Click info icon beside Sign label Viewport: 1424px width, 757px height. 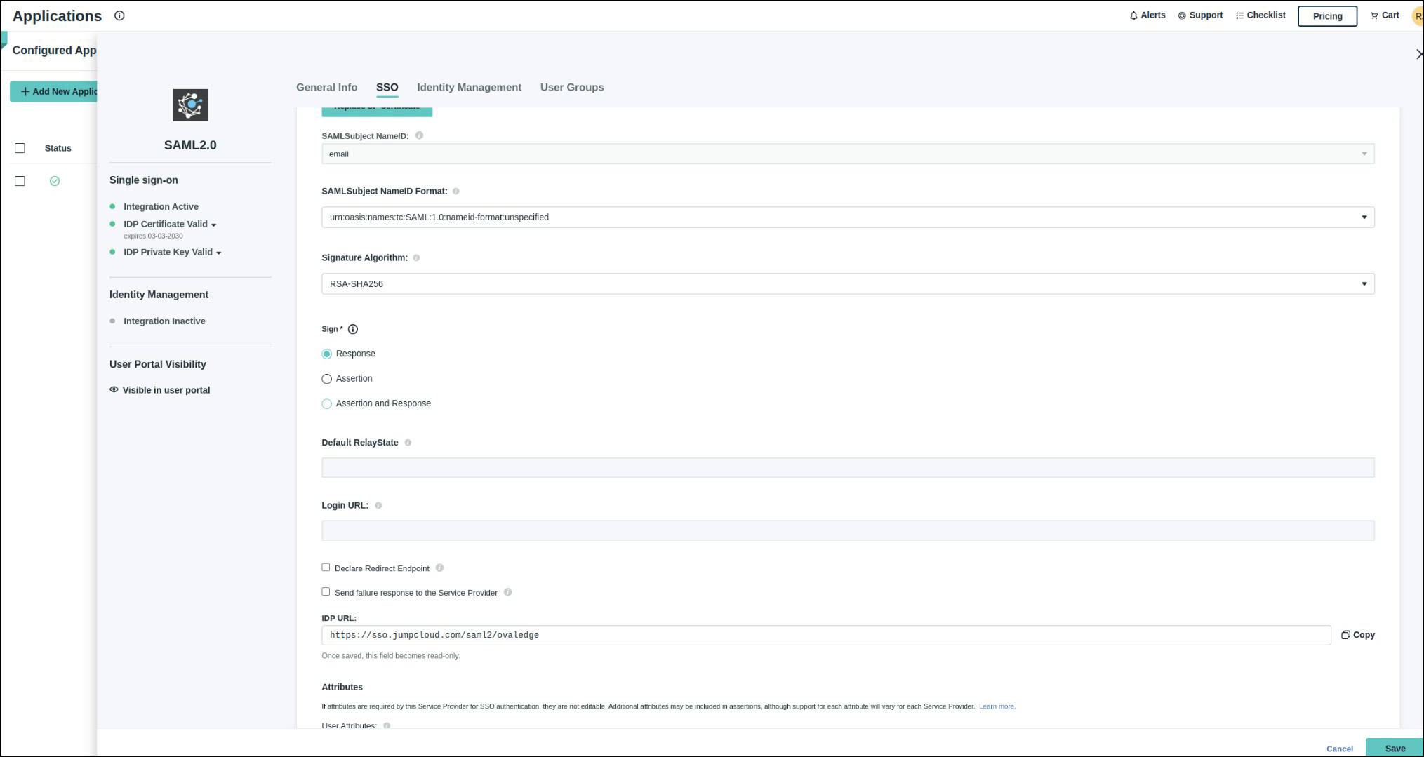tap(353, 329)
